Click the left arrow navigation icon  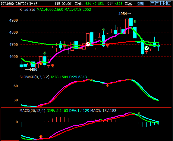(153, 3)
